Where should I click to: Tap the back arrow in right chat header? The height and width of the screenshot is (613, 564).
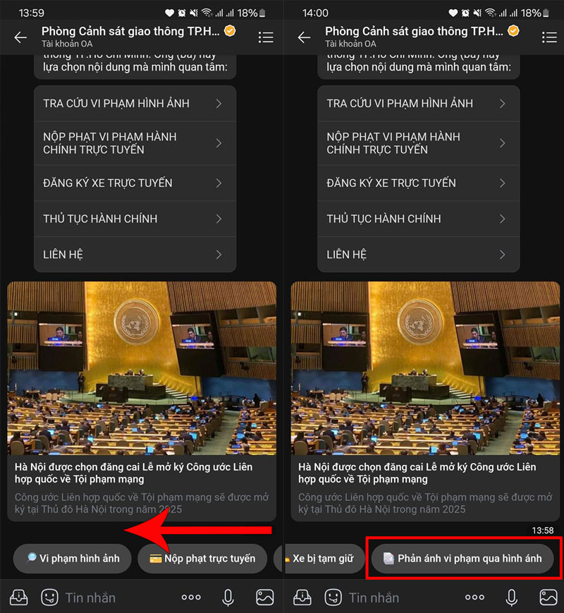[x=304, y=37]
